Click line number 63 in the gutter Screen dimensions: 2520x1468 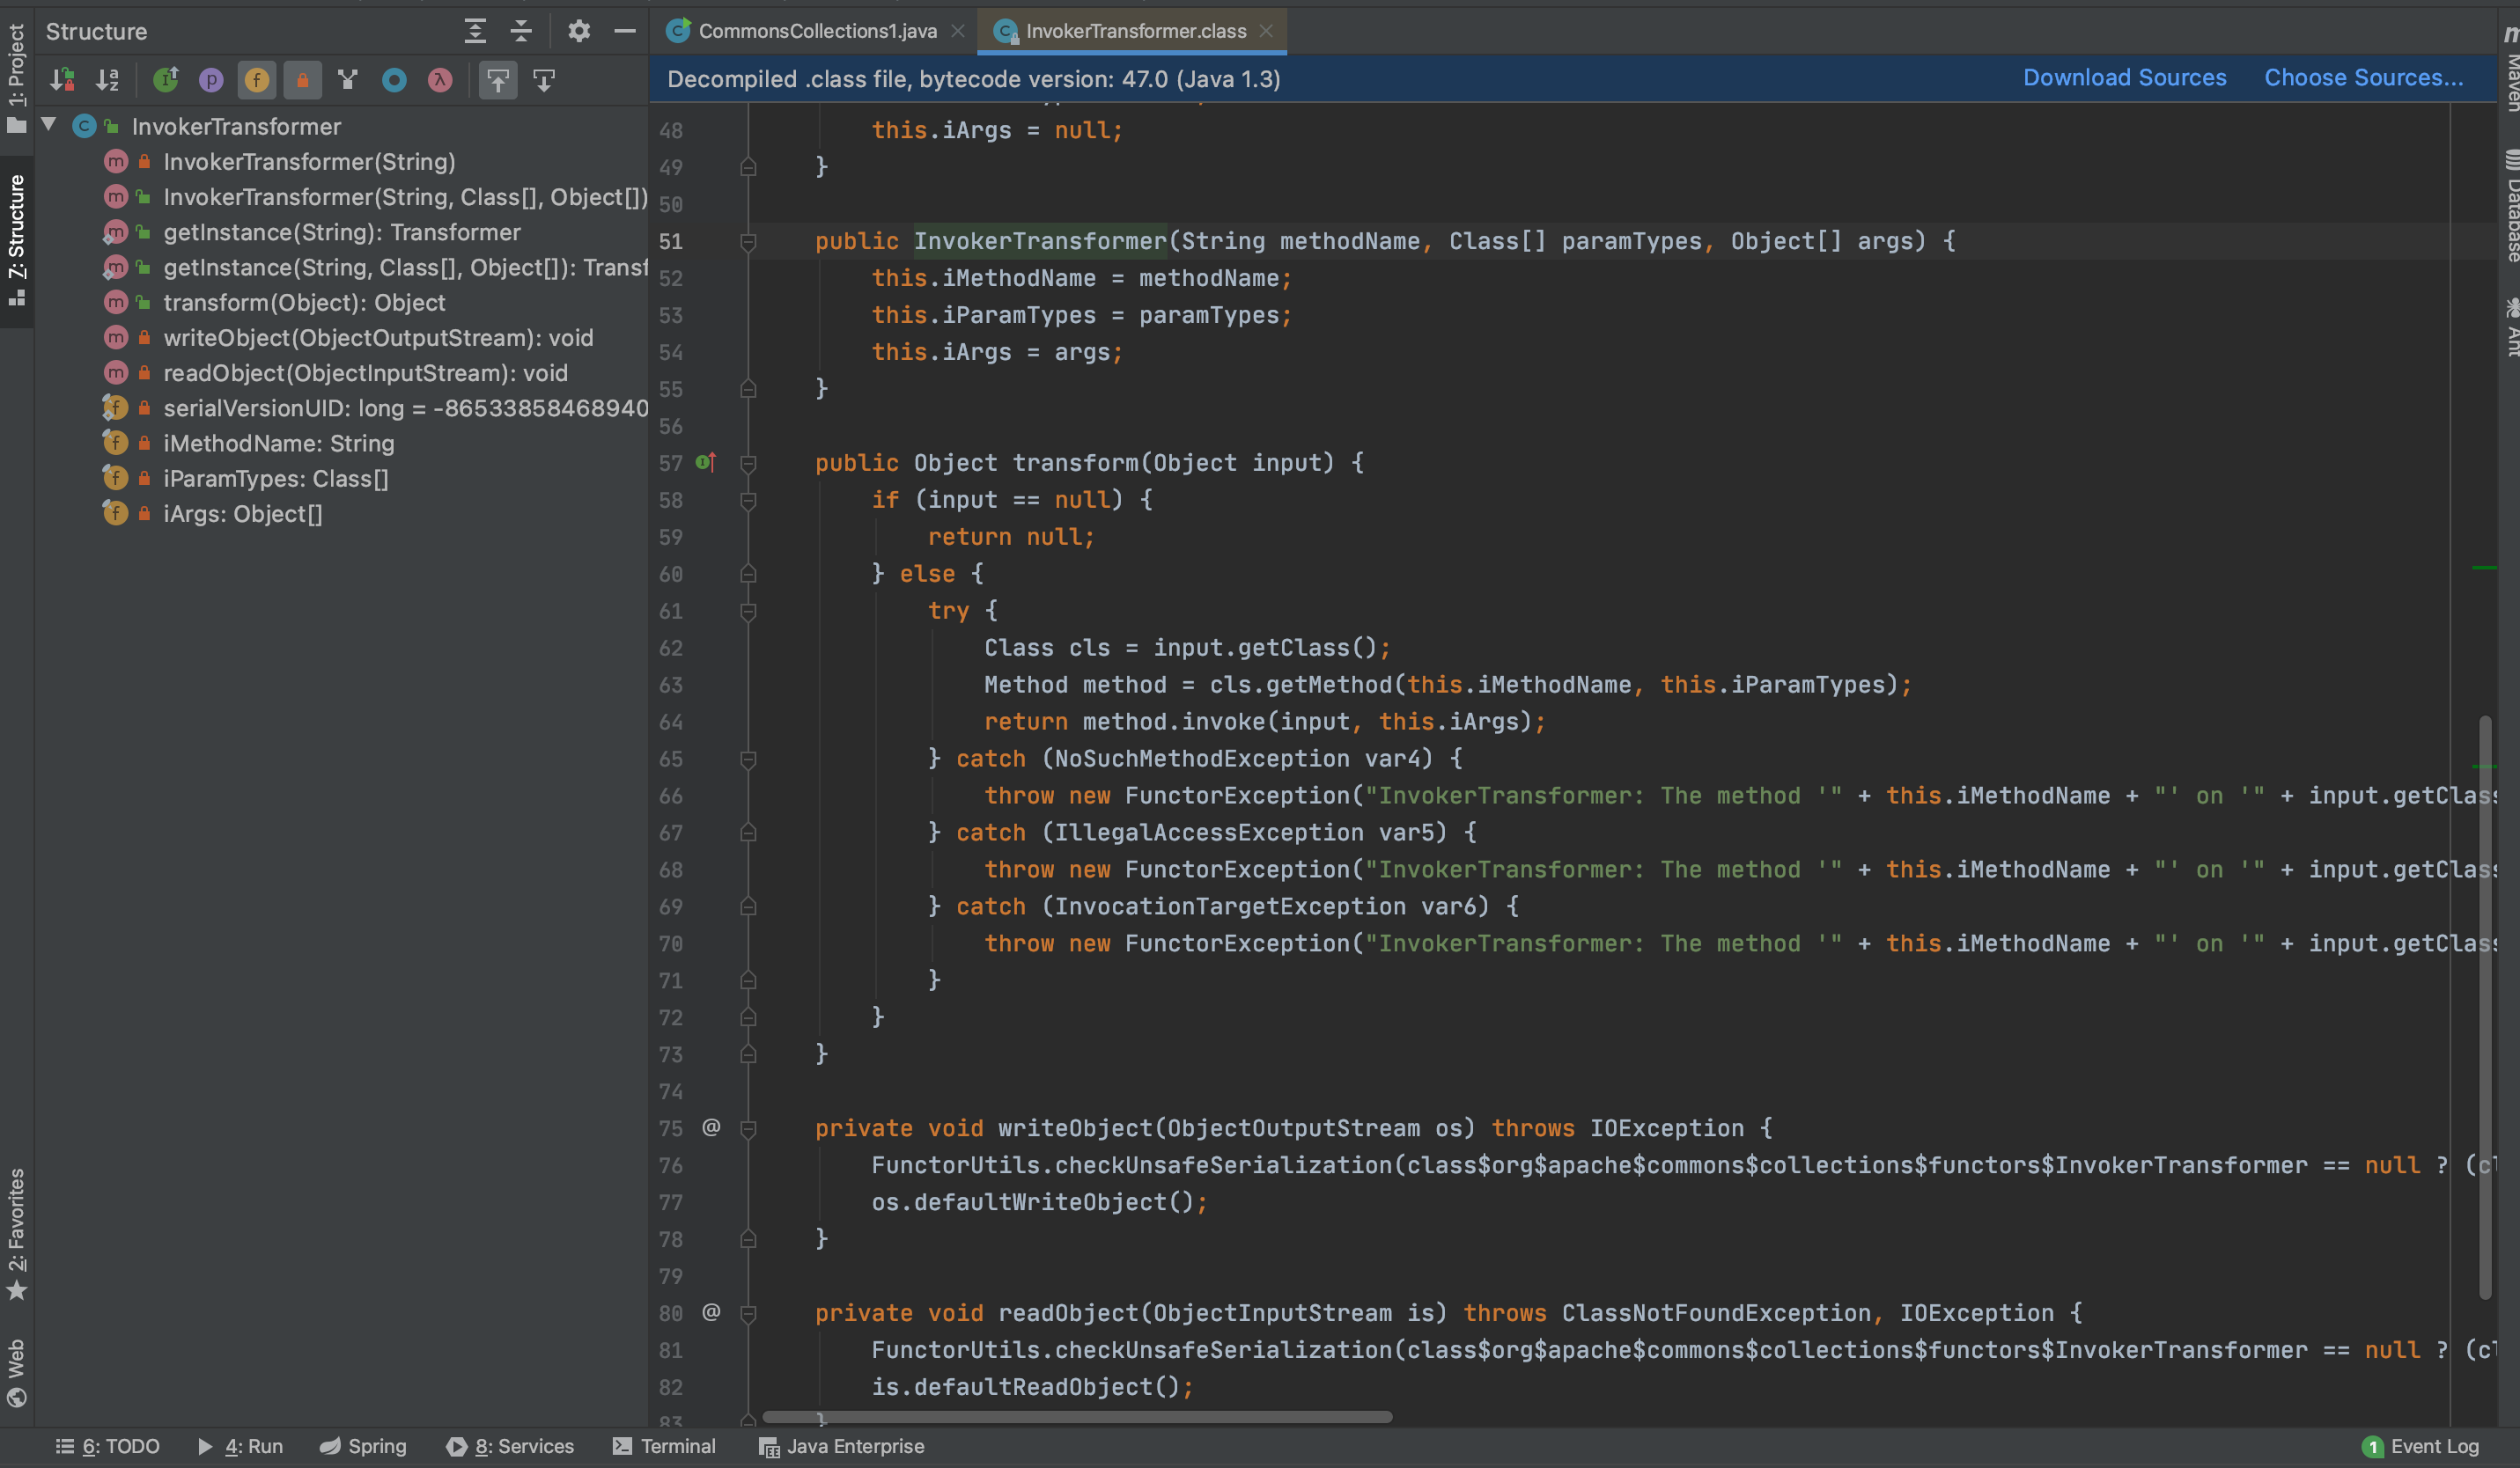pos(671,685)
